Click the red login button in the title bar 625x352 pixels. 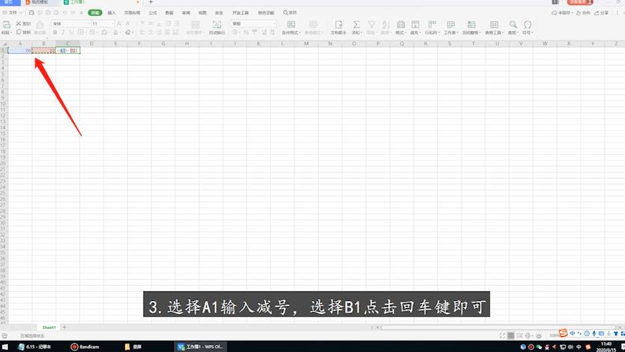pyautogui.click(x=580, y=2)
